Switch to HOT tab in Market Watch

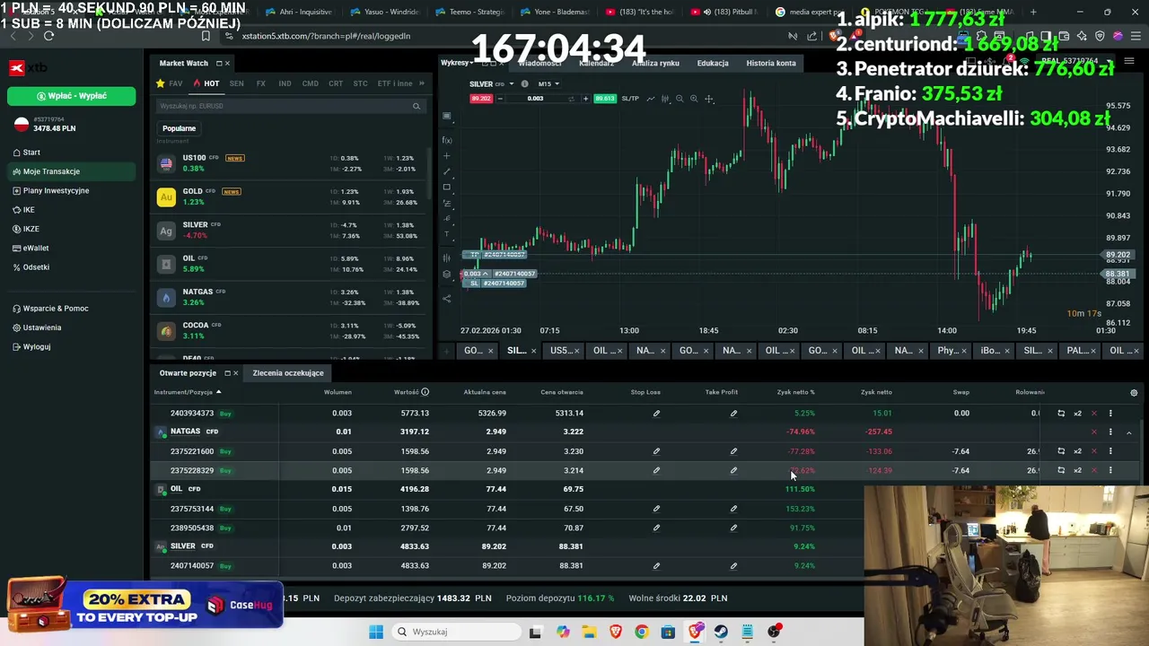coord(207,83)
